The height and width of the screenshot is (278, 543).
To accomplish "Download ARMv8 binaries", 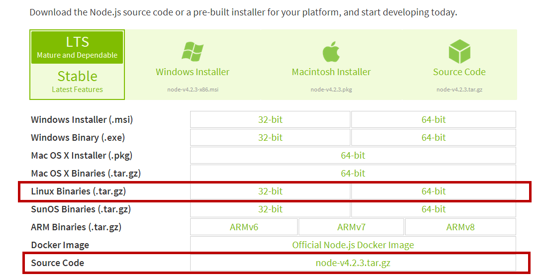I will [460, 227].
